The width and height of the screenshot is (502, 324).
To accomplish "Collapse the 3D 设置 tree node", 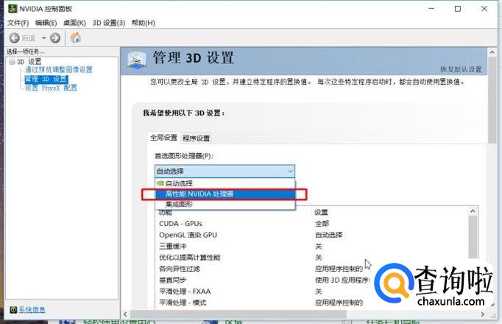I will (12, 61).
